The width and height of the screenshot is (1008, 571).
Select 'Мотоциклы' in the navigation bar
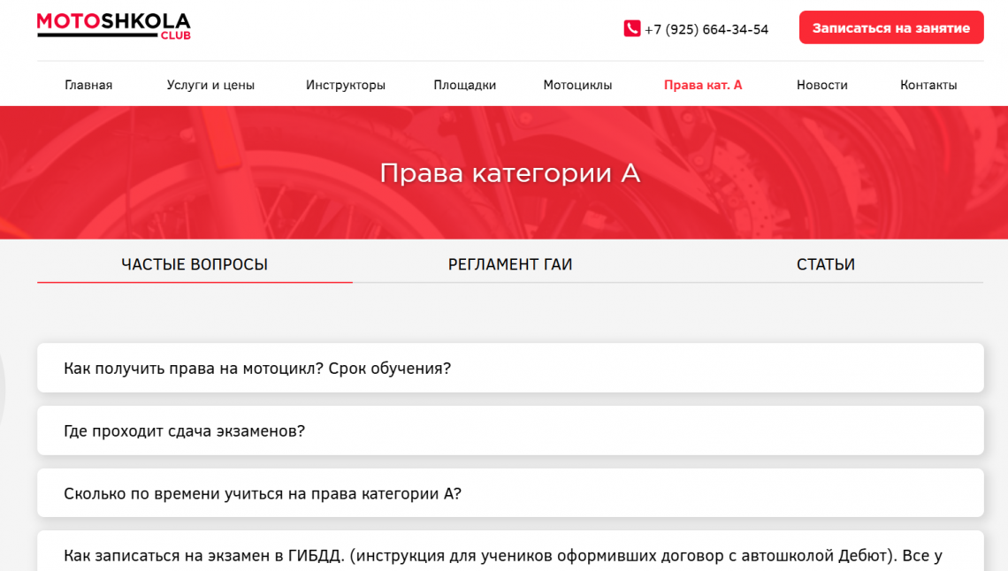click(x=577, y=85)
